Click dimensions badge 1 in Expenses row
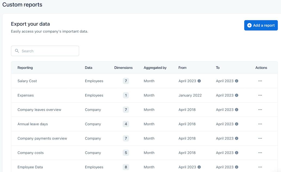Viewport: 281px width, 172px height. pyautogui.click(x=126, y=95)
